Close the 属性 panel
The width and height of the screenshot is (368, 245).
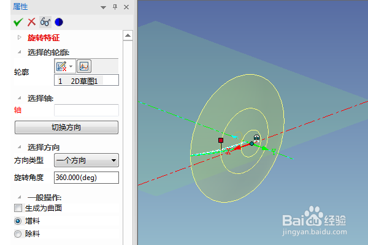126,7
